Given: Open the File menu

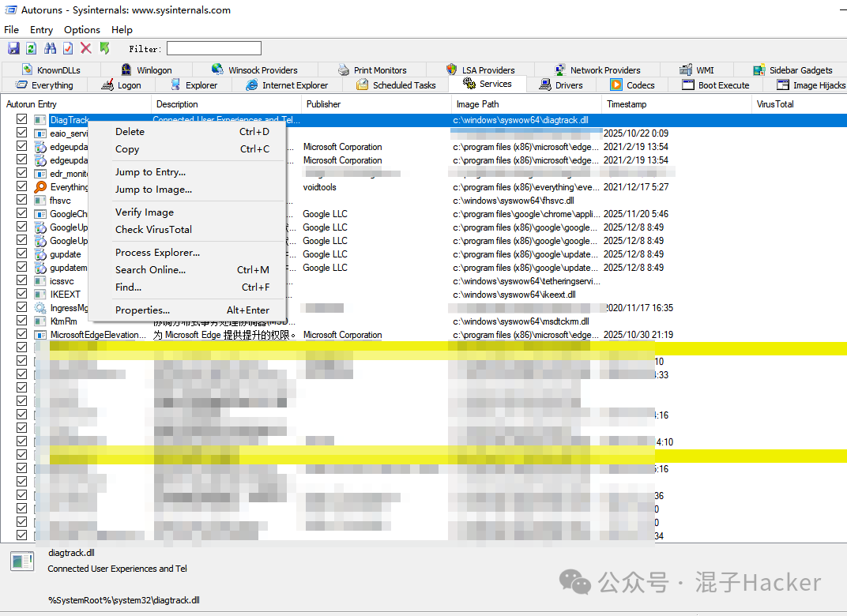Looking at the screenshot, I should pyautogui.click(x=11, y=30).
